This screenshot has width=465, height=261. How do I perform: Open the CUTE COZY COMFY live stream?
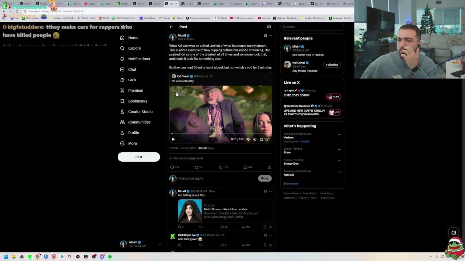click(296, 95)
